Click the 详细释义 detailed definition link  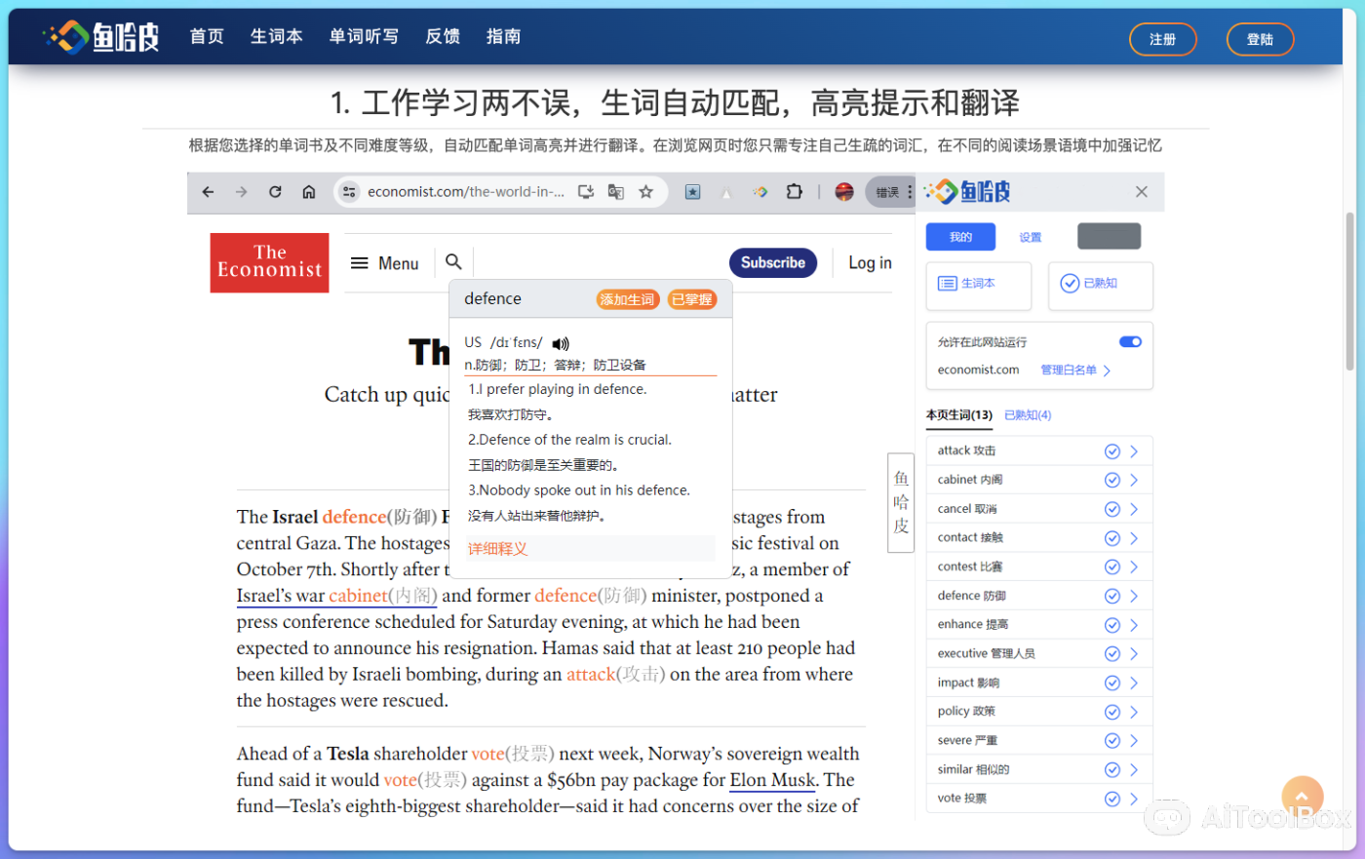[497, 549]
